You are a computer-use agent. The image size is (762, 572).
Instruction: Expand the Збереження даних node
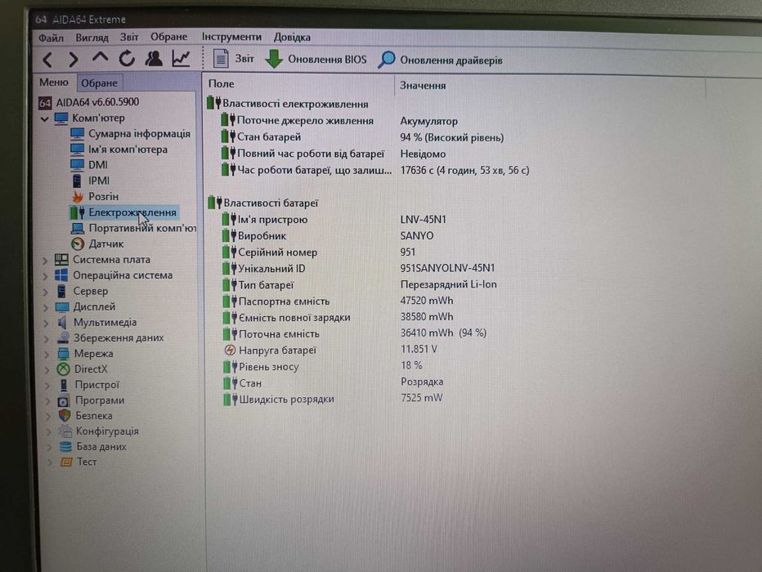pos(47,338)
